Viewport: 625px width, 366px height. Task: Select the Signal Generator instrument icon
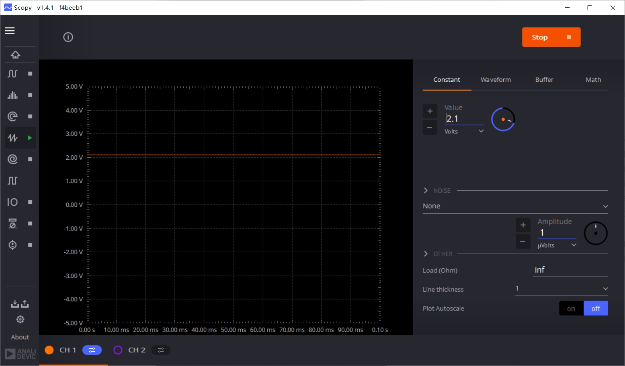[x=12, y=138]
